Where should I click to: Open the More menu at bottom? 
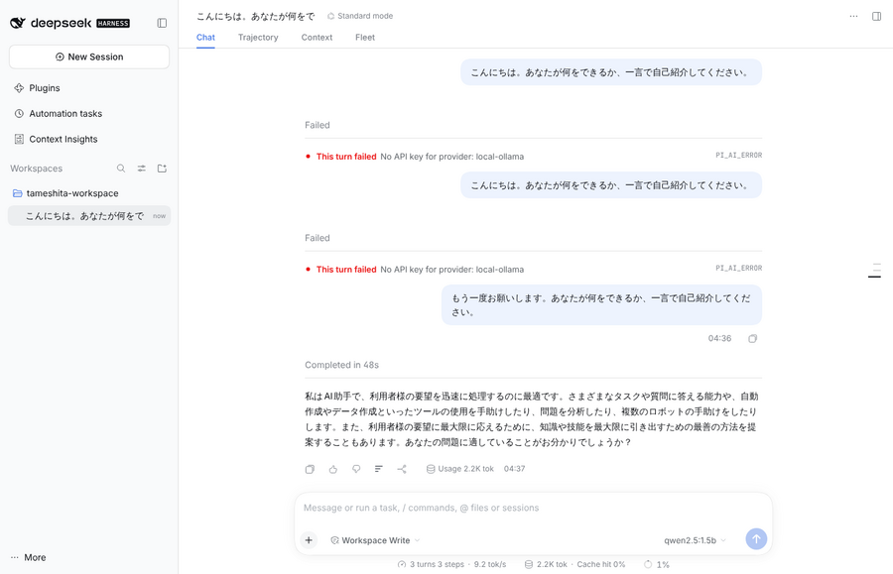click(29, 557)
